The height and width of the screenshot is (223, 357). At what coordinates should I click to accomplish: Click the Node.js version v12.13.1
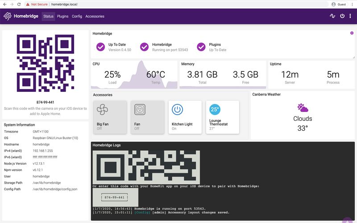pyautogui.click(x=38, y=163)
